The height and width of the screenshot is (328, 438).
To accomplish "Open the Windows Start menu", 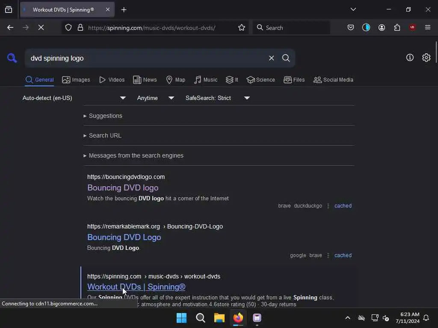I will click(x=181, y=318).
